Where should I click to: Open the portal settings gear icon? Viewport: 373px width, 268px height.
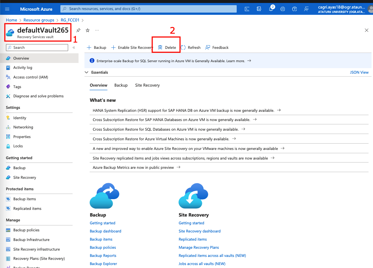[x=283, y=9]
